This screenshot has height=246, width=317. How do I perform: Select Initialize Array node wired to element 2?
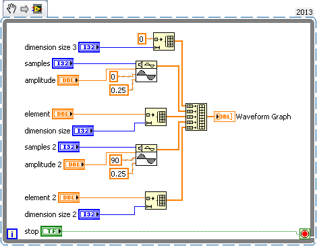tap(156, 200)
